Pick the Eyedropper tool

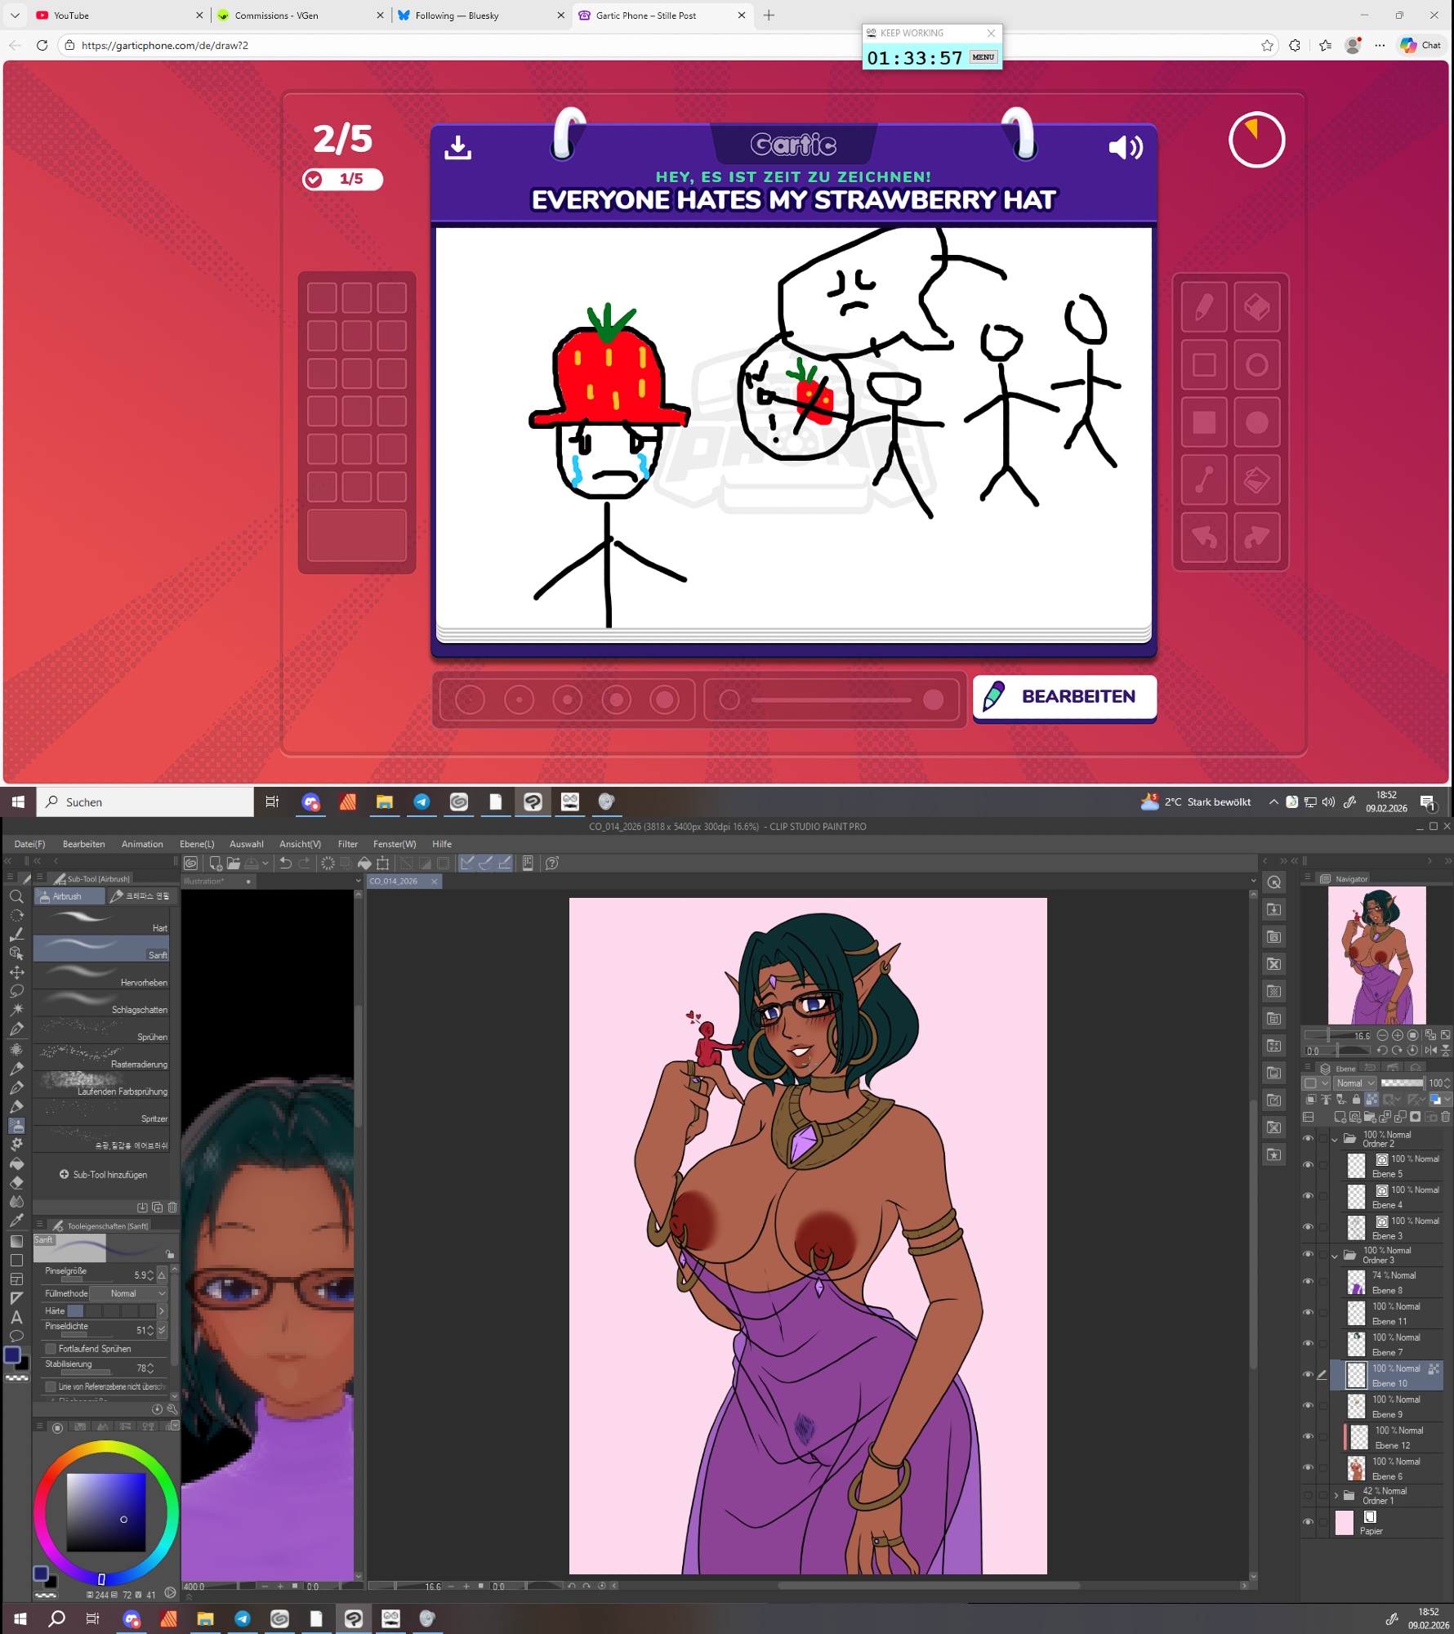[16, 1221]
